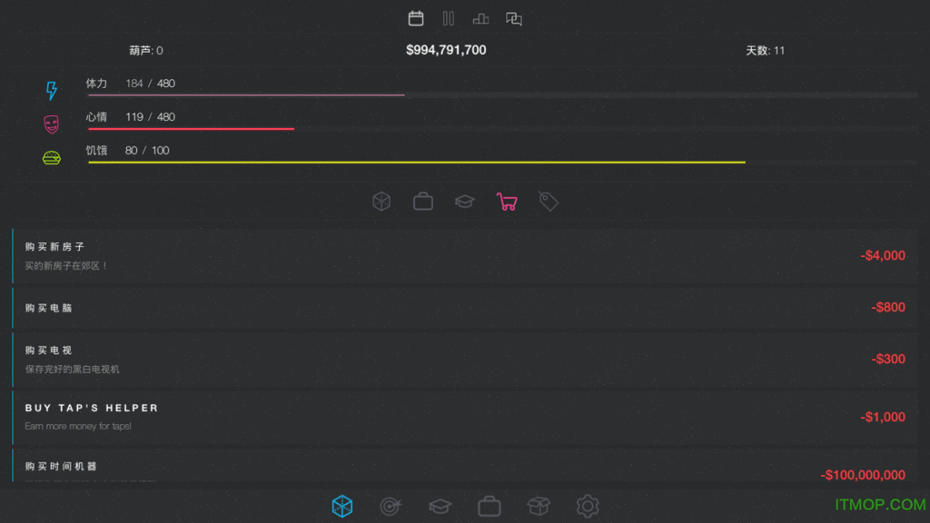Select the graduation cap tab above list
The width and height of the screenshot is (930, 523).
465,202
